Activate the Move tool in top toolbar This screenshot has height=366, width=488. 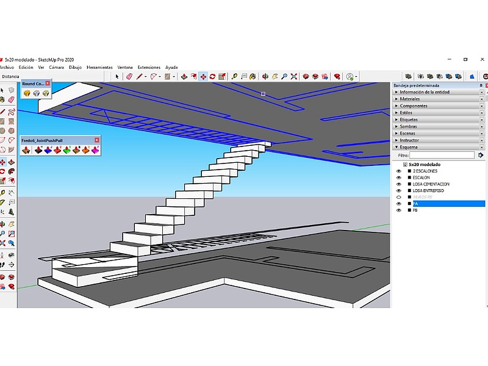[x=203, y=77]
